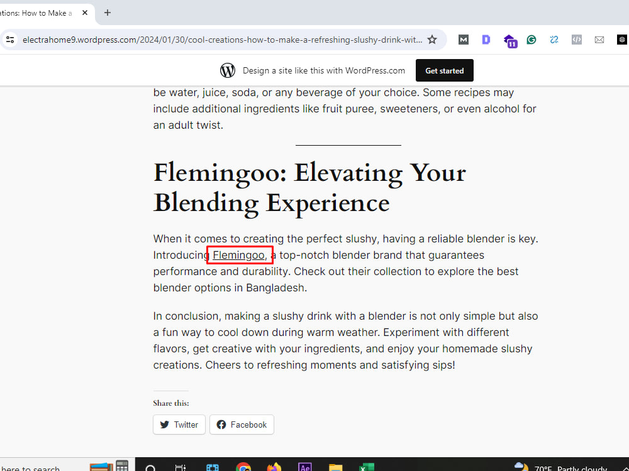Open the purple extension with 11 badge
629x471 pixels.
coord(510,40)
